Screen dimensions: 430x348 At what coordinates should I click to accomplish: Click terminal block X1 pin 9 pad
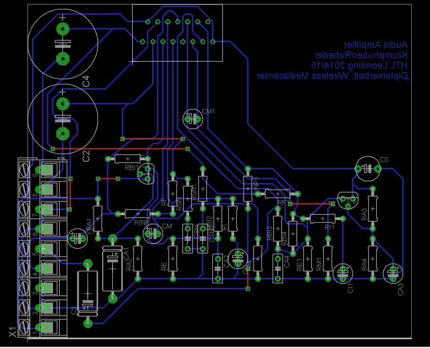coord(43,170)
